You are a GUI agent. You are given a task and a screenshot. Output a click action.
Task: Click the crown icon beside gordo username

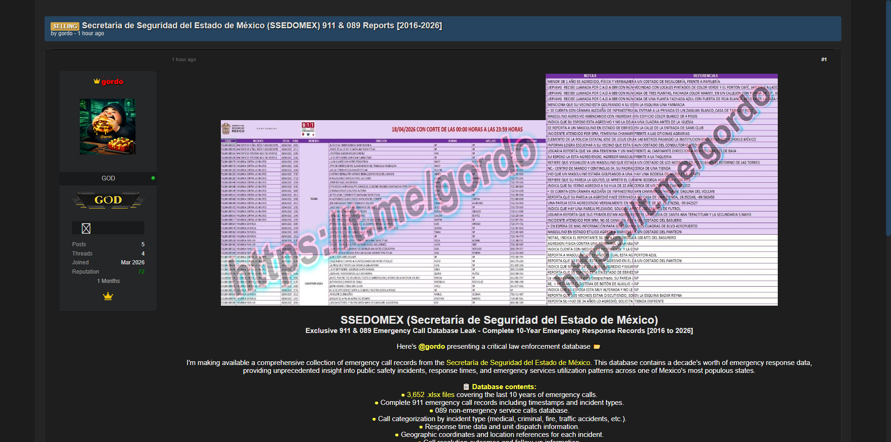pos(97,81)
